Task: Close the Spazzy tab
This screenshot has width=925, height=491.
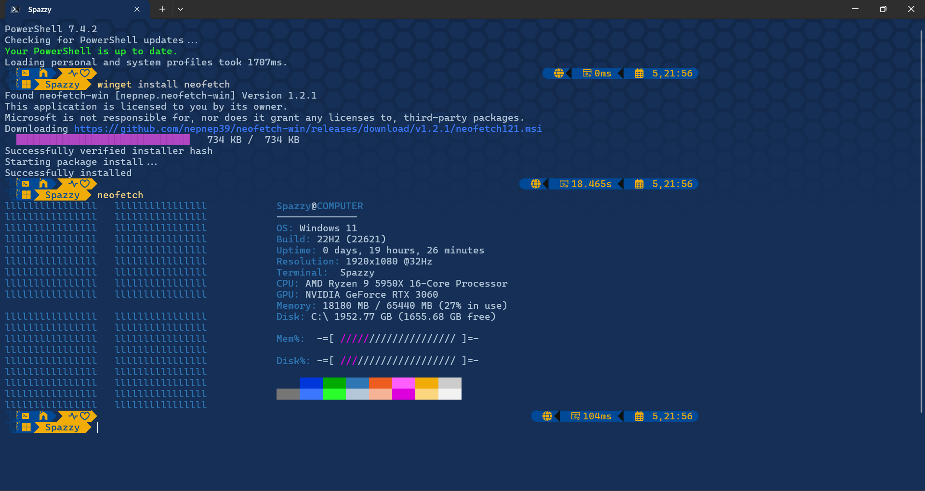Action: (x=137, y=9)
